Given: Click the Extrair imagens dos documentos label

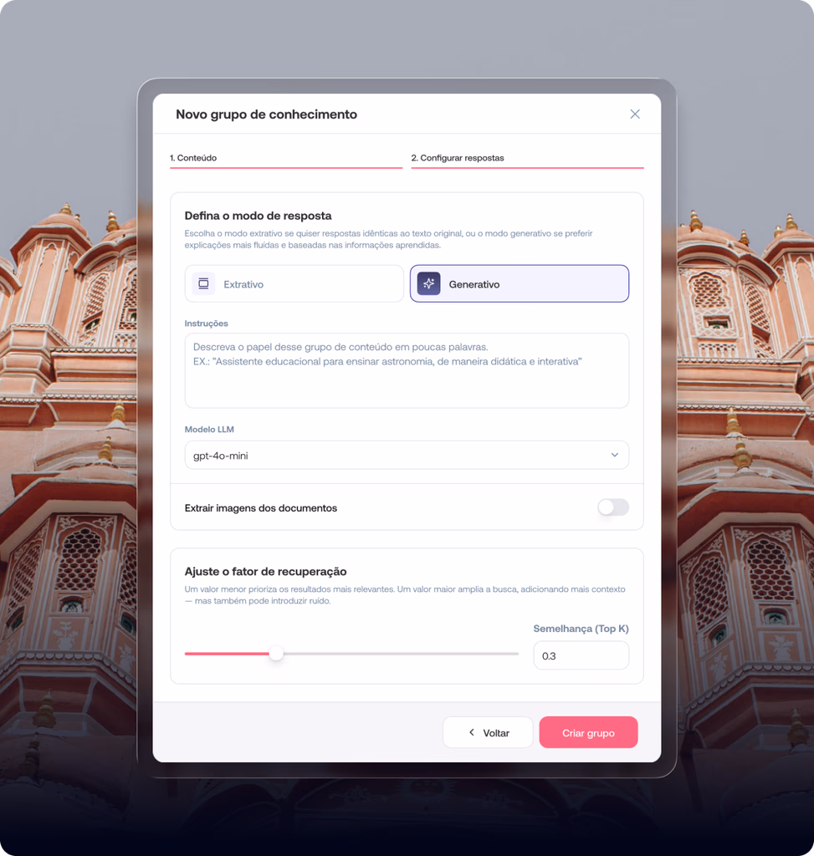Looking at the screenshot, I should tap(260, 508).
